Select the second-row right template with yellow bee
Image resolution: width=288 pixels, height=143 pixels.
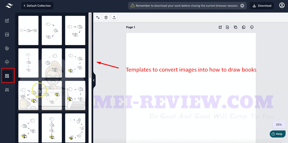tap(75, 63)
